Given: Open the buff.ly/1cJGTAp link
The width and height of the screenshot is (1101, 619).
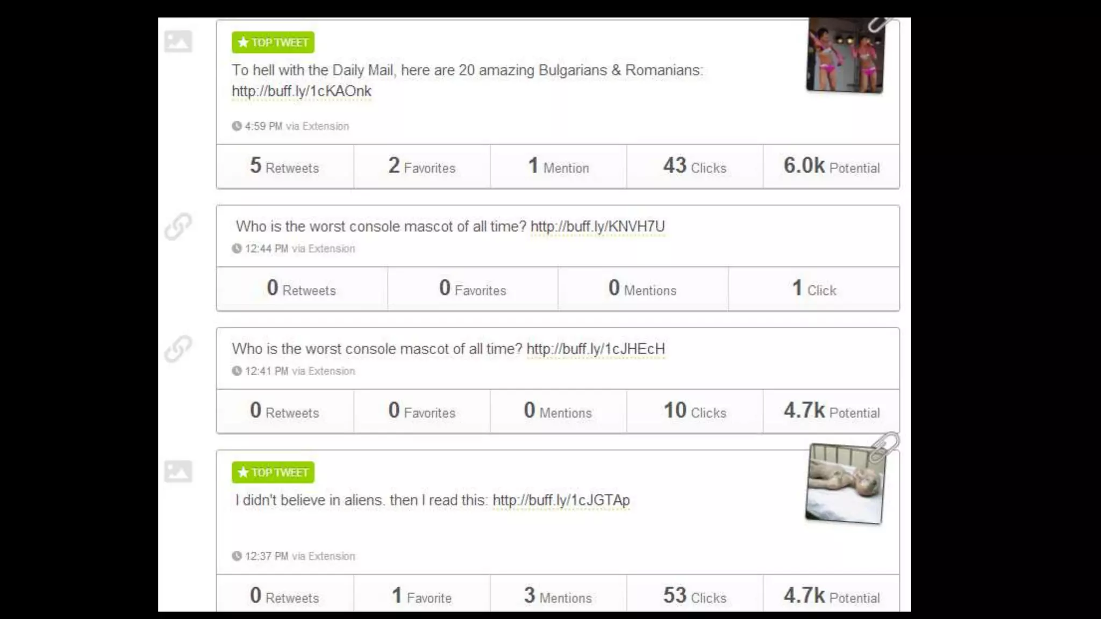Looking at the screenshot, I should 561,500.
